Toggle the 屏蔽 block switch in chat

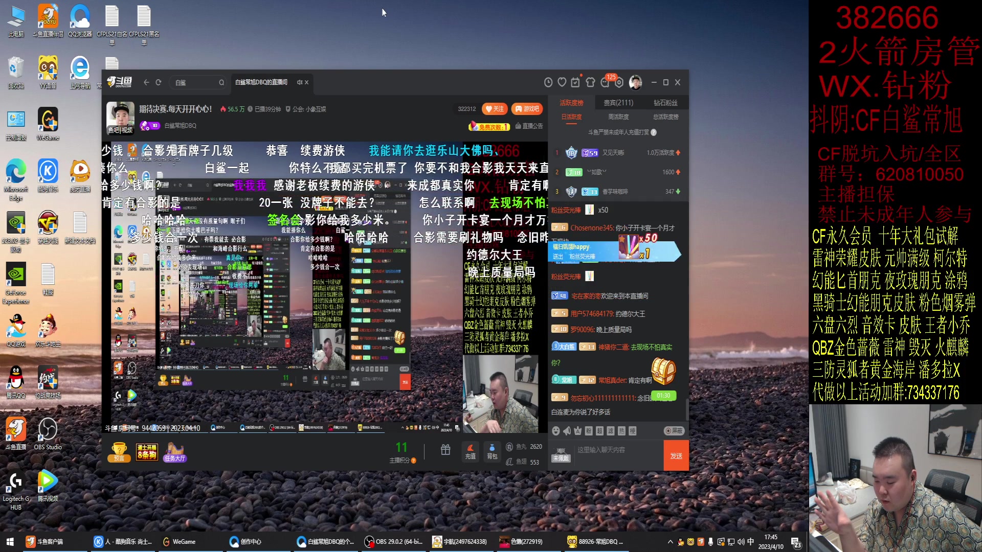pos(674,431)
